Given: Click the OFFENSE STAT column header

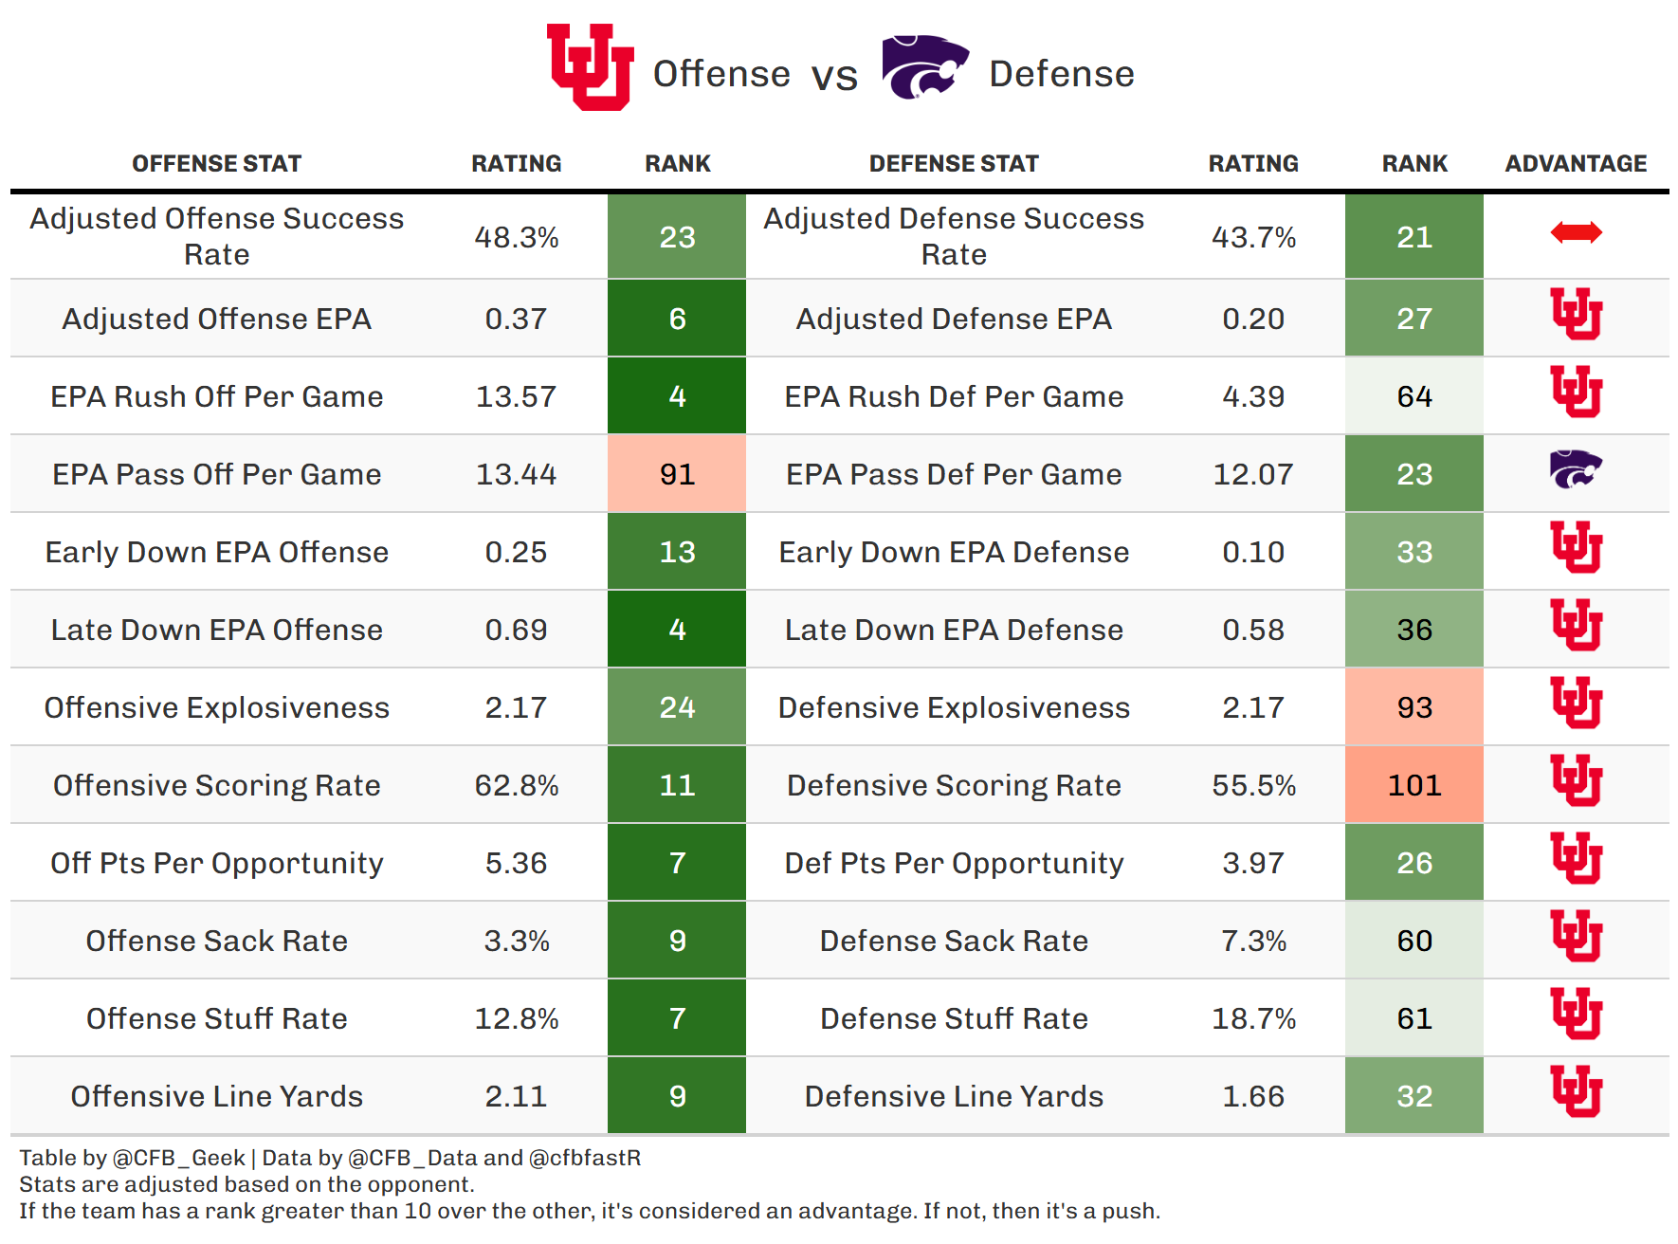Looking at the screenshot, I should pos(216,164).
